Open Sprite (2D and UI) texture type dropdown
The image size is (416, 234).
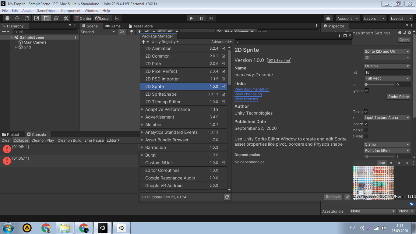(387, 51)
